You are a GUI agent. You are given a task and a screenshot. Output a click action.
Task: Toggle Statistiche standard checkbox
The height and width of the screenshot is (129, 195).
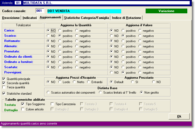tap(4, 94)
